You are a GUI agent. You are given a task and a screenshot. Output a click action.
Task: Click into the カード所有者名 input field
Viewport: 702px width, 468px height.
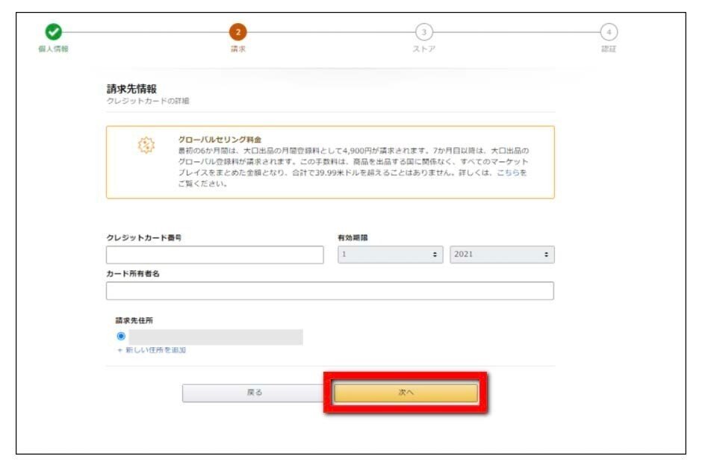point(330,291)
